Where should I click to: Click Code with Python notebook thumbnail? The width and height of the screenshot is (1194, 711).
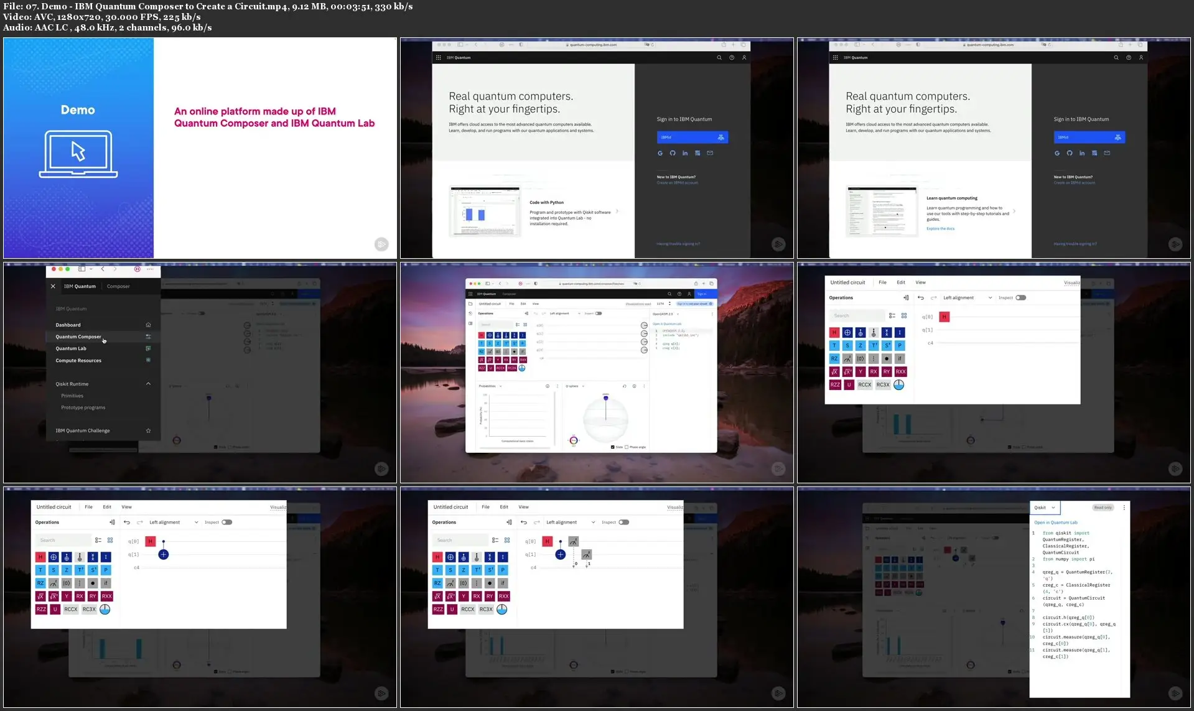(x=485, y=211)
